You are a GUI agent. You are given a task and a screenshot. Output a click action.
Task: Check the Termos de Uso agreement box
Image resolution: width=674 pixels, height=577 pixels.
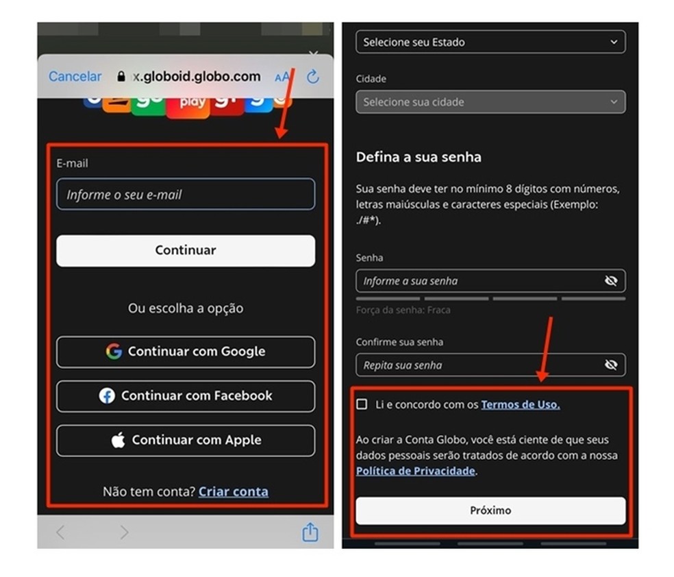pos(362,404)
